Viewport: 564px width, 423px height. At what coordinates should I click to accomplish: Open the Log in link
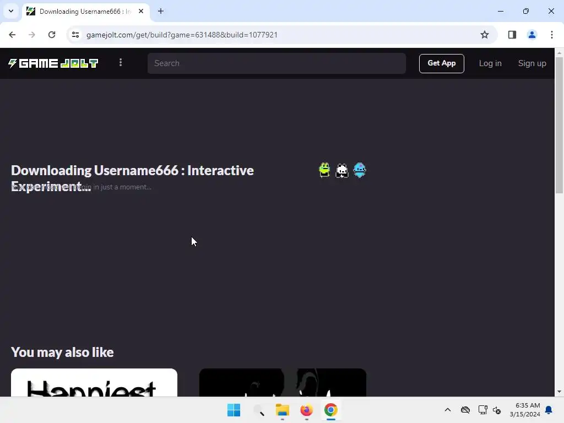click(490, 63)
